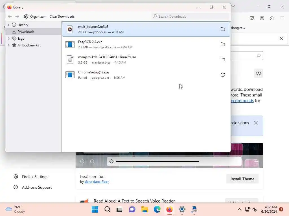
Task: Open folder for mult_belarus0.m3u8 download
Action: (x=223, y=29)
